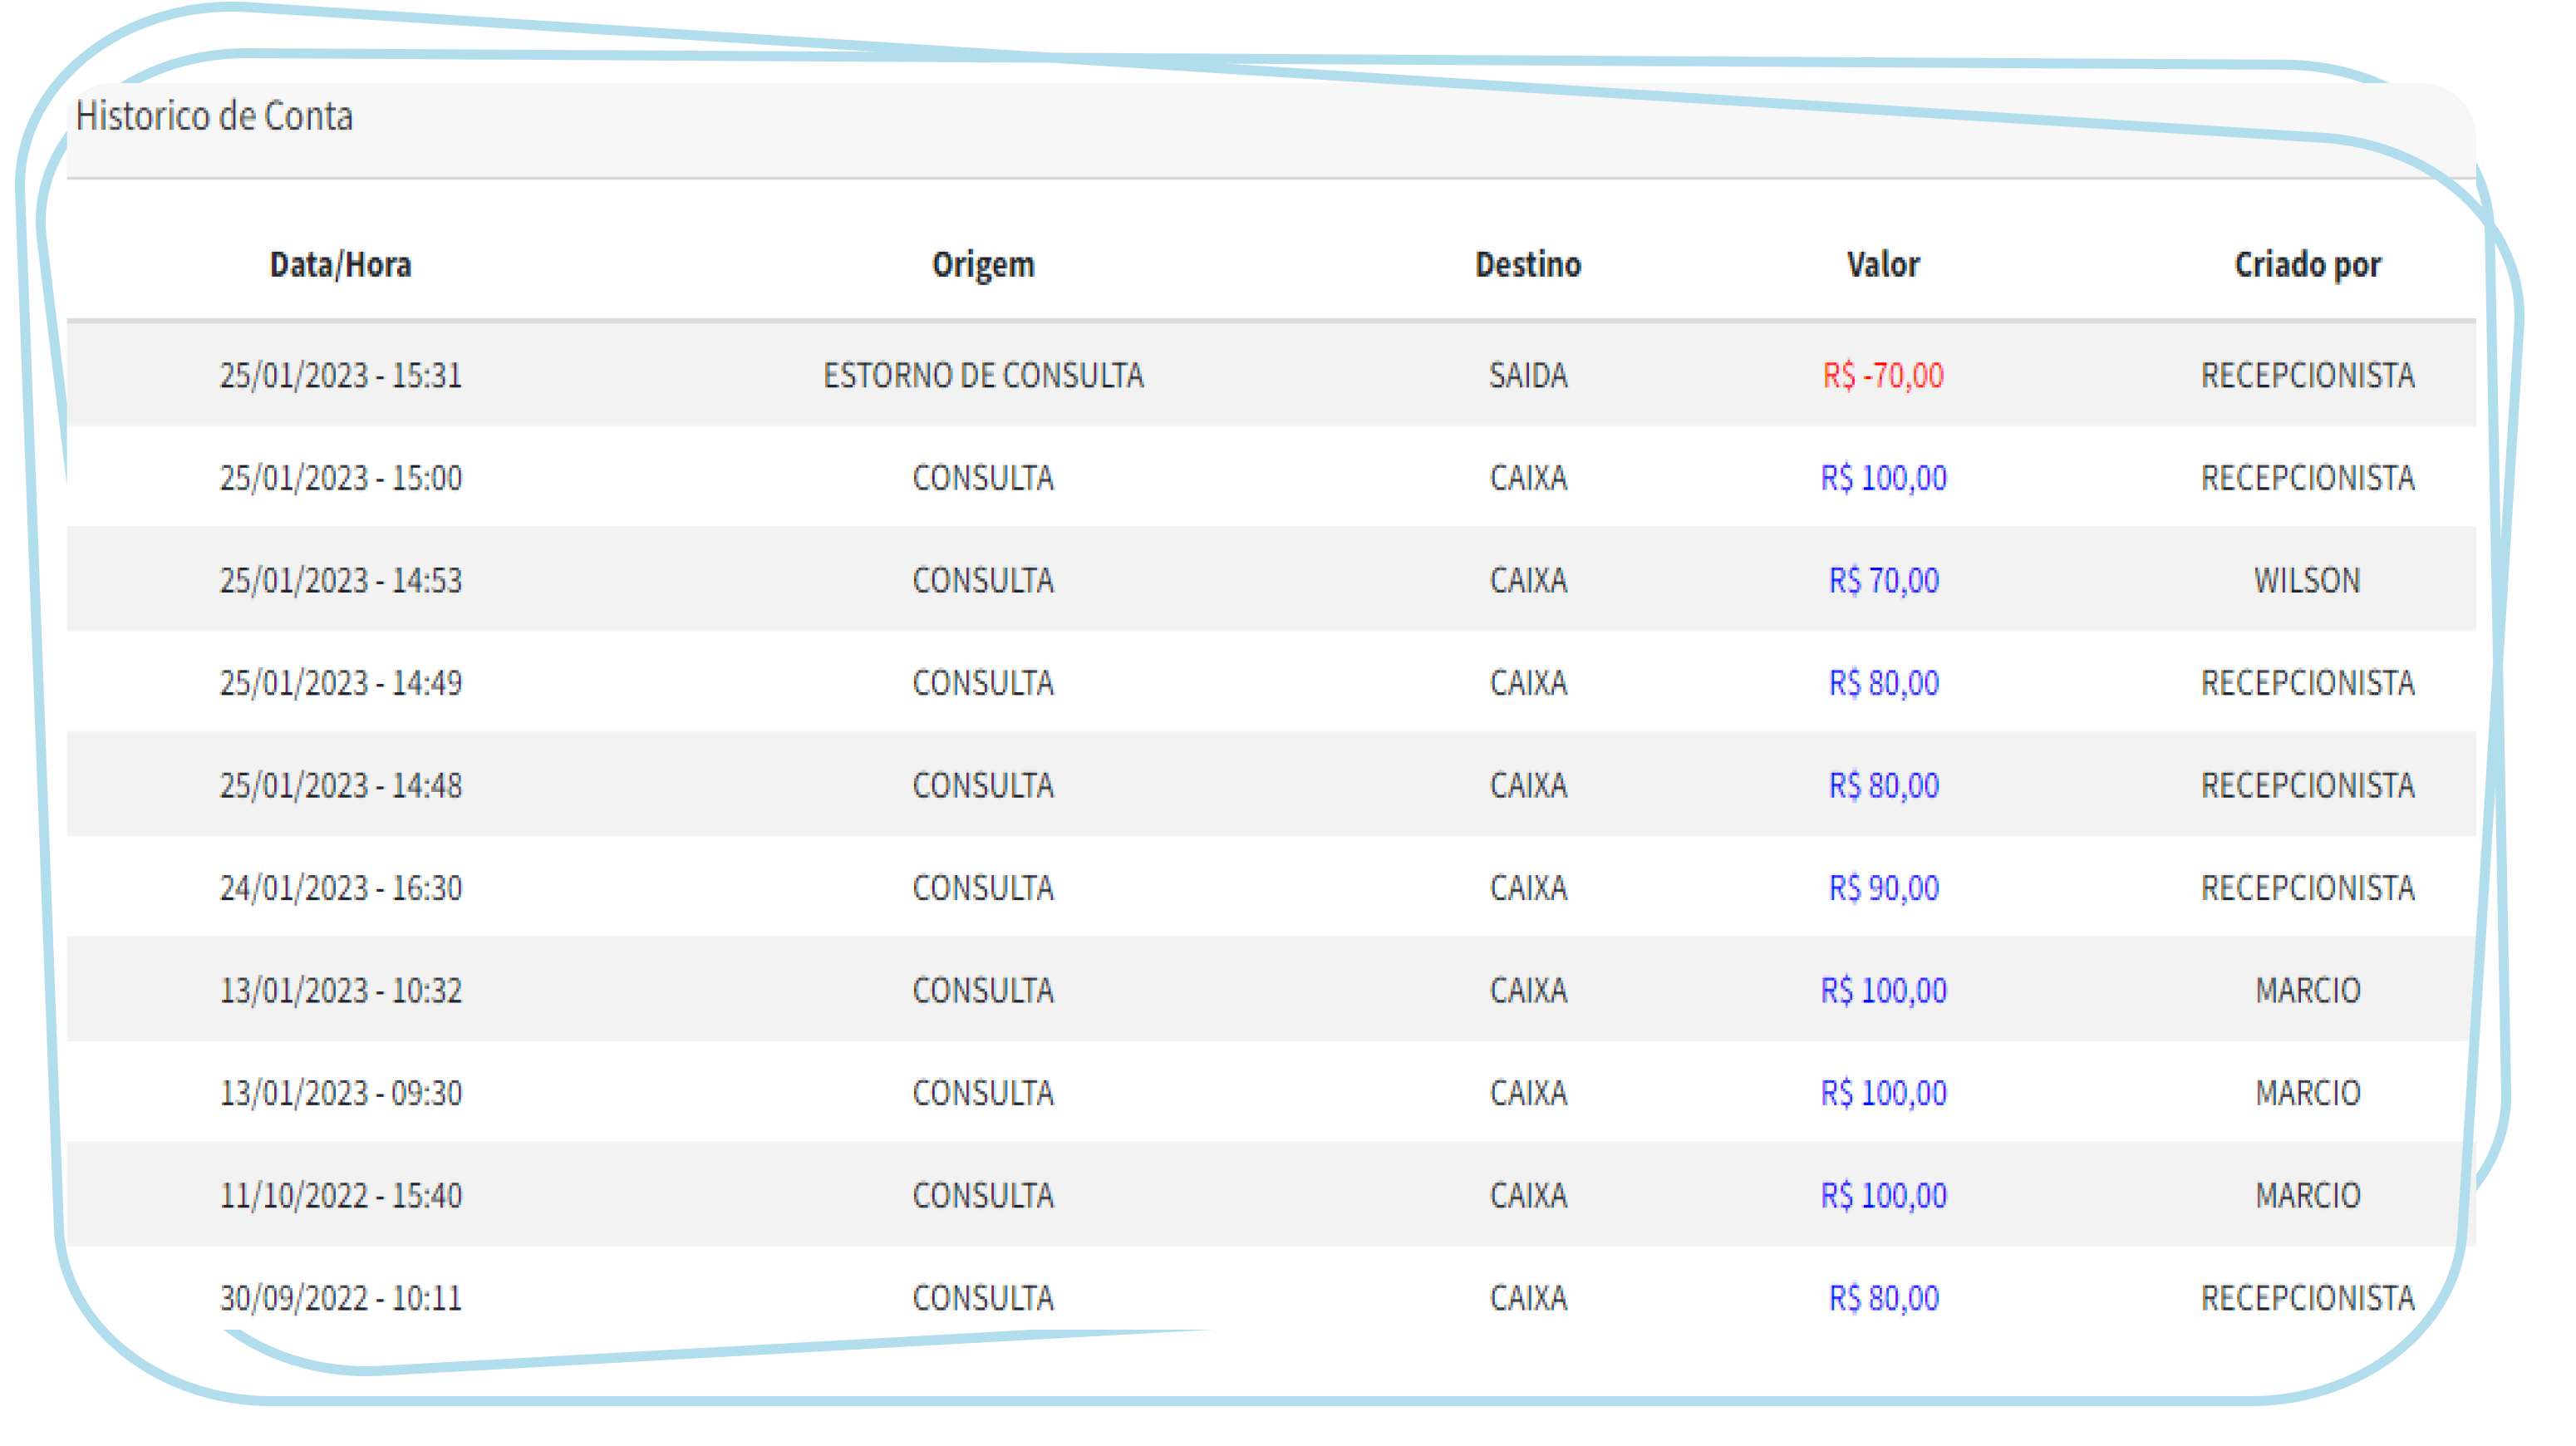The image size is (2576, 1446).
Task: Click the R$ 90,00 value
Action: (1882, 888)
